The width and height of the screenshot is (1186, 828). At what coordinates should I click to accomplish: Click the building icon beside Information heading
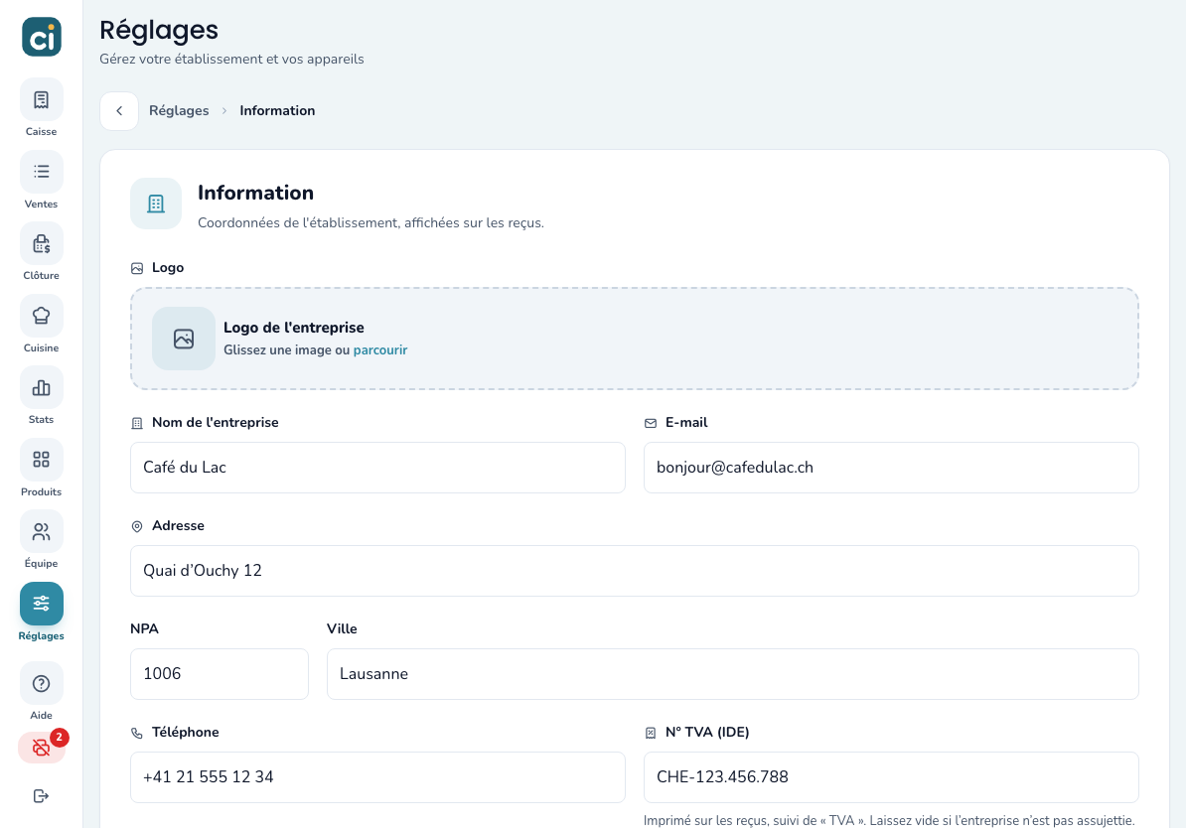(x=156, y=204)
